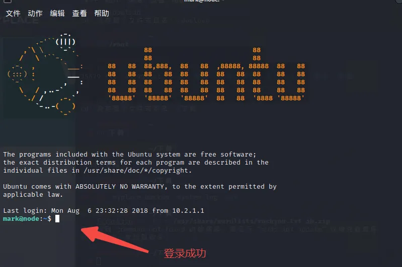Click the terminal window icon in the title bar
This screenshot has width=402, height=267.
(x=8, y=2)
